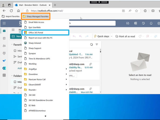This screenshot has width=160, height=120.
Task: Open Teams chat icon in Outlook header
Action: click(128, 23)
